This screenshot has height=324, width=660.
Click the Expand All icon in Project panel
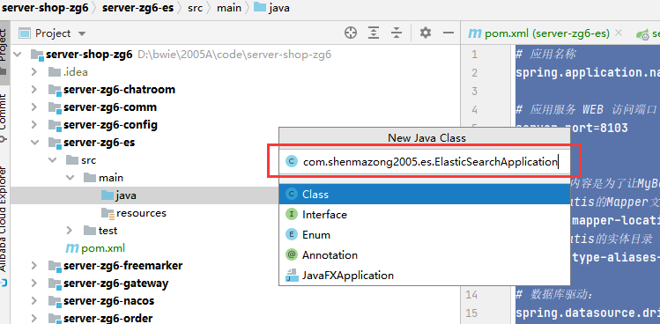tap(374, 33)
